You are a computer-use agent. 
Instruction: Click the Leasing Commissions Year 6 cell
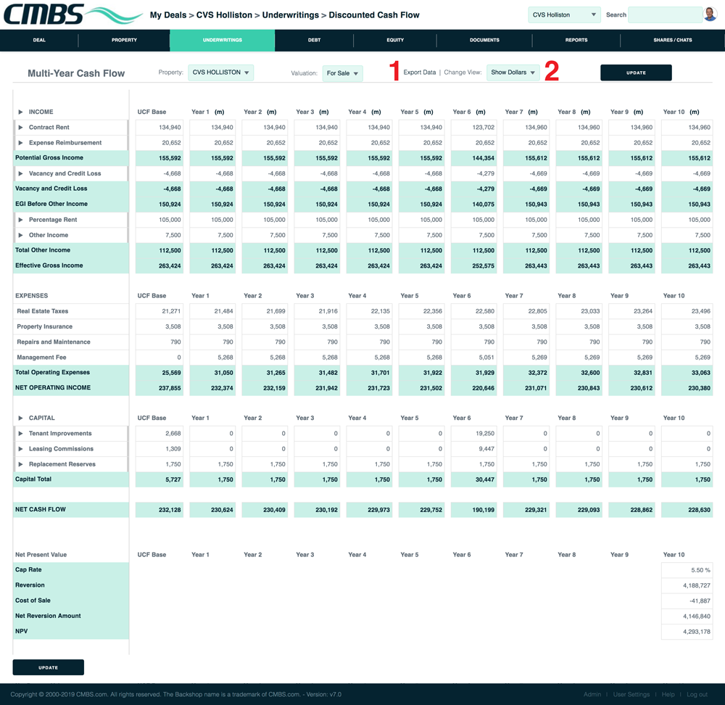click(x=473, y=449)
